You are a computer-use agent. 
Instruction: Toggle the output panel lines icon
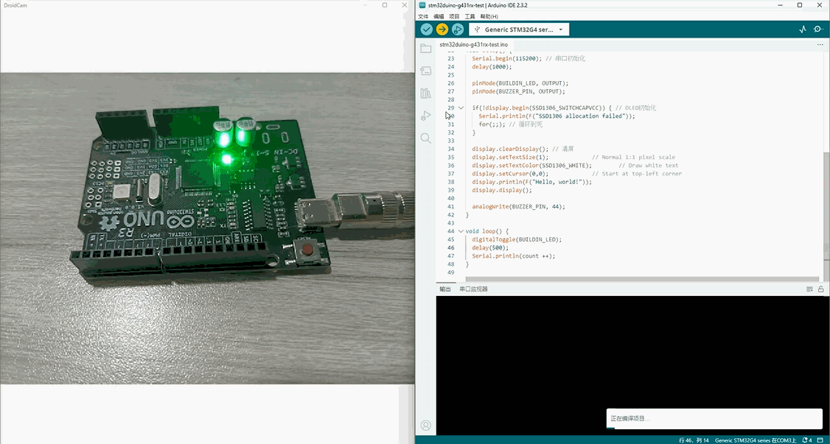tap(809, 289)
